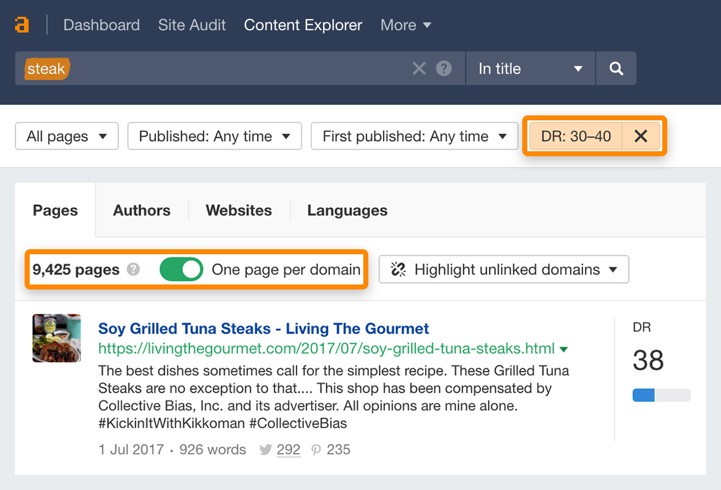The height and width of the screenshot is (490, 721).
Task: Open Soy Grilled Tuna Steaks title link
Action: tap(263, 329)
